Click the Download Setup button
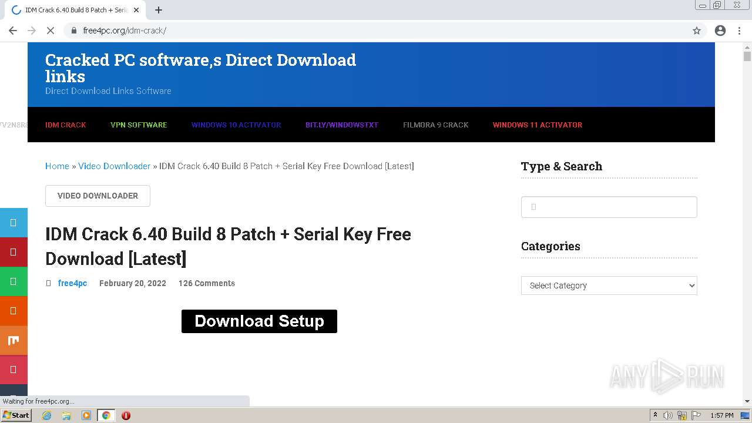Viewport: 752px width, 423px height. click(x=259, y=321)
